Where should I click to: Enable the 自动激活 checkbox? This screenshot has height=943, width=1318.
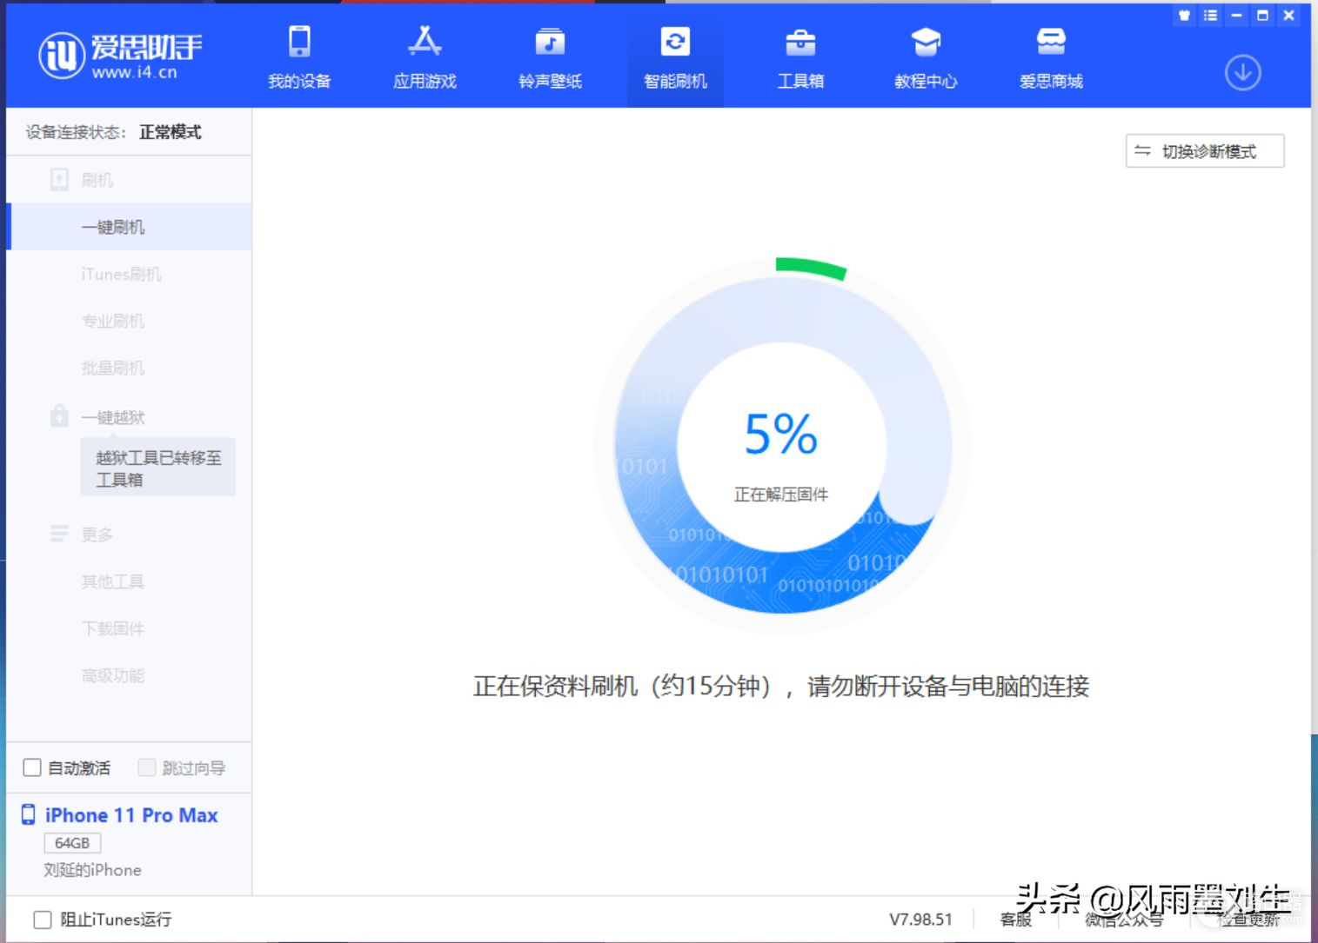(x=32, y=767)
